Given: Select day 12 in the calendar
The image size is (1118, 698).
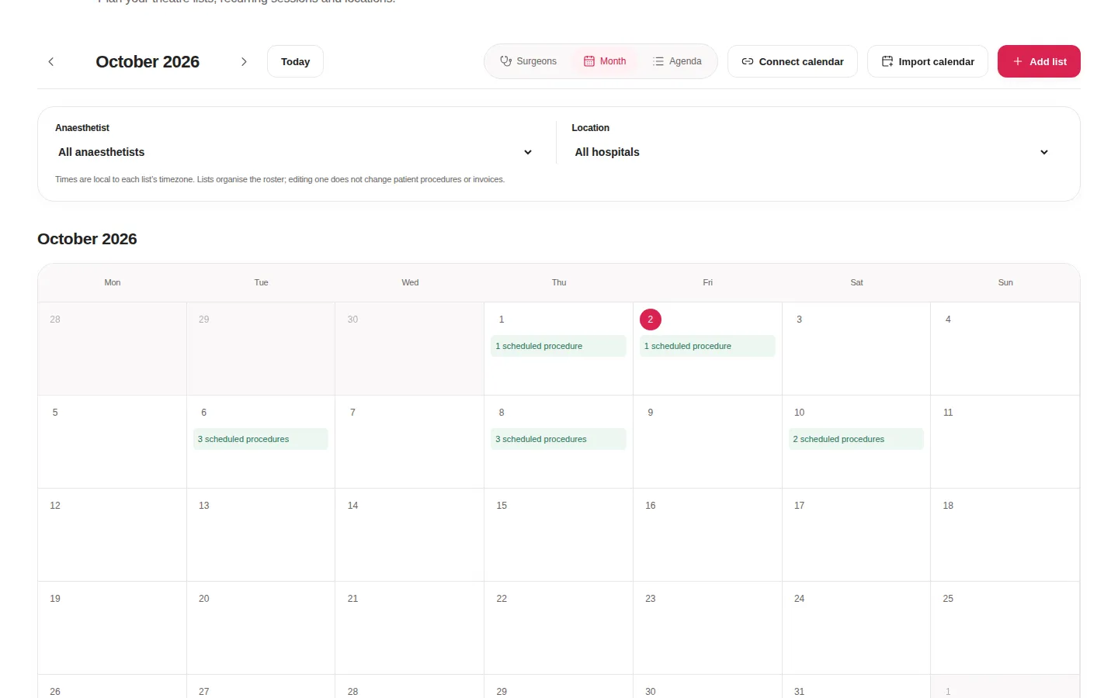Looking at the screenshot, I should tap(55, 506).
